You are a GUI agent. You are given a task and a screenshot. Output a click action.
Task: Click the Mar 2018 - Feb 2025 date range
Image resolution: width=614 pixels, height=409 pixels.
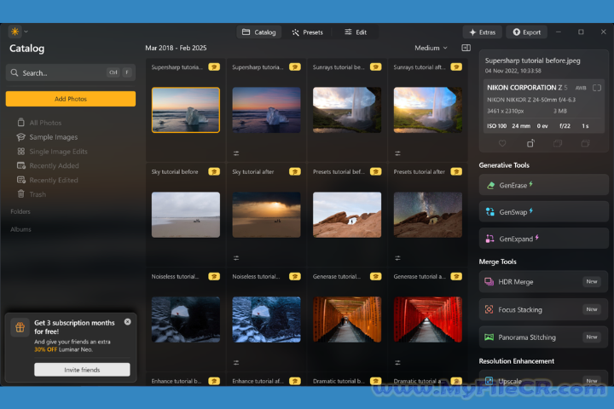[176, 48]
